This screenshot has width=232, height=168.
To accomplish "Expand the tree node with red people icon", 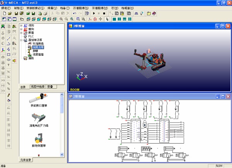I will click(x=21, y=29).
